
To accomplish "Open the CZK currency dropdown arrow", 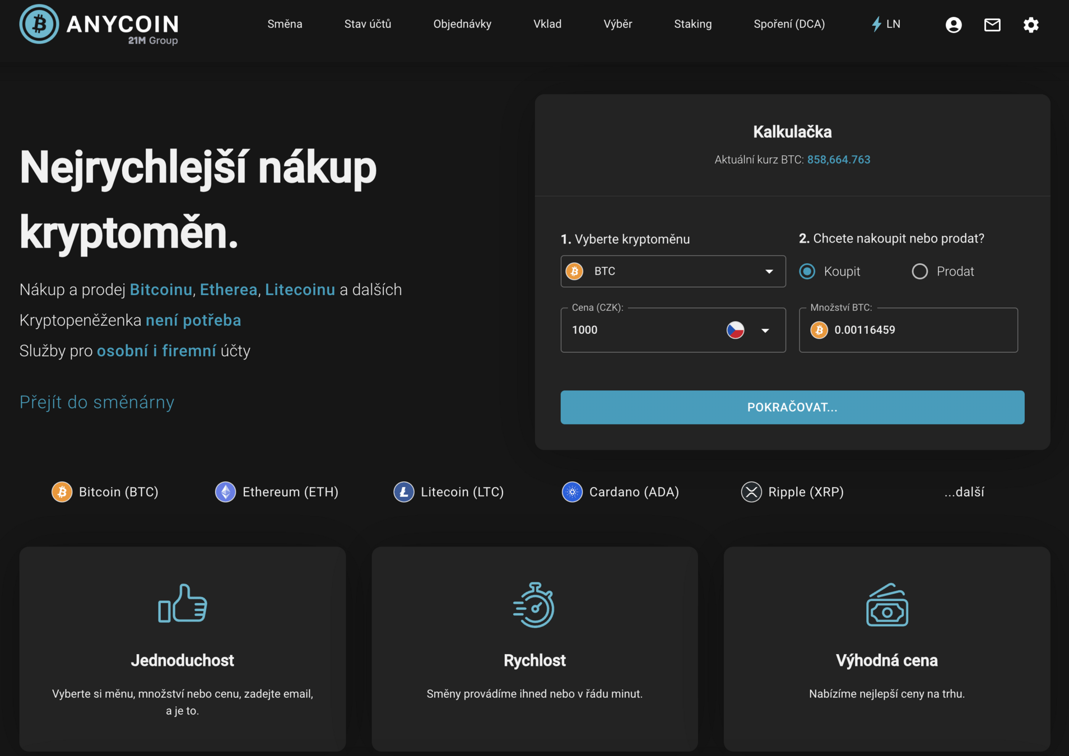I will click(765, 330).
